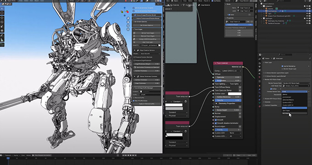The width and height of the screenshot is (312, 165).
Task: Collapse the Toon material node header arrow
Action: click(x=215, y=63)
